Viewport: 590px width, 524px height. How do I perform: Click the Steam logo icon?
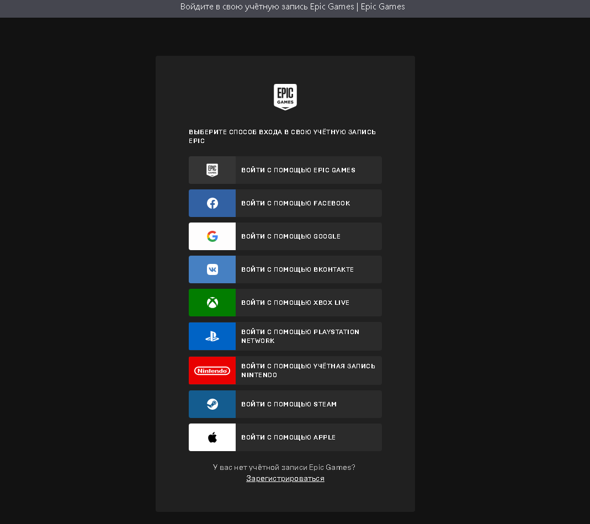212,404
